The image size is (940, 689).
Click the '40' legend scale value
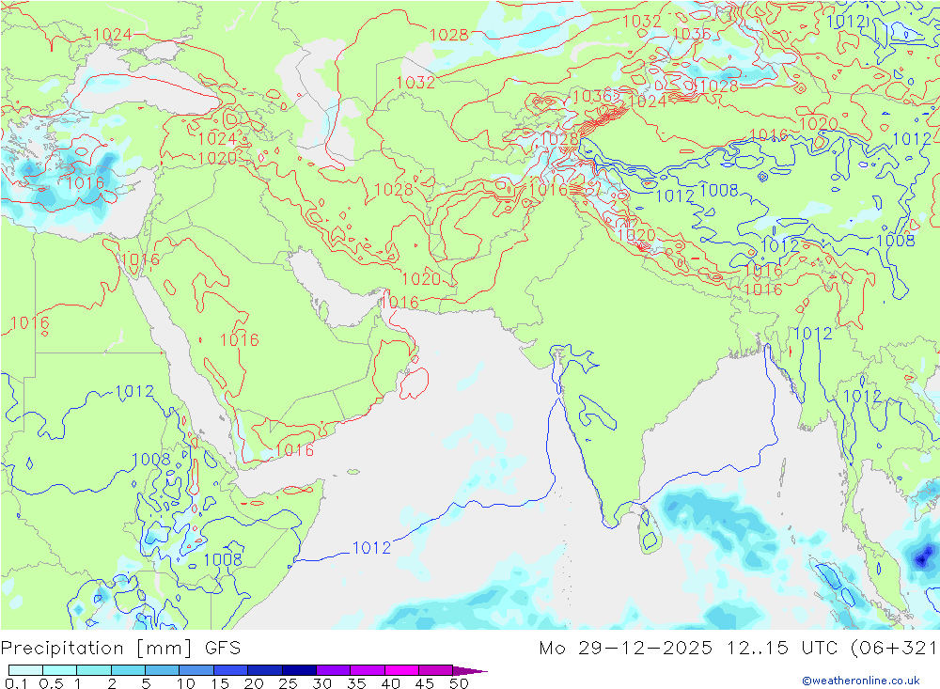point(390,683)
